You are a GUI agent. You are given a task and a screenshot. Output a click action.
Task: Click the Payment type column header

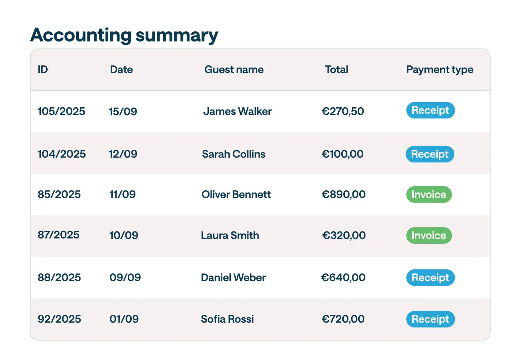point(439,69)
